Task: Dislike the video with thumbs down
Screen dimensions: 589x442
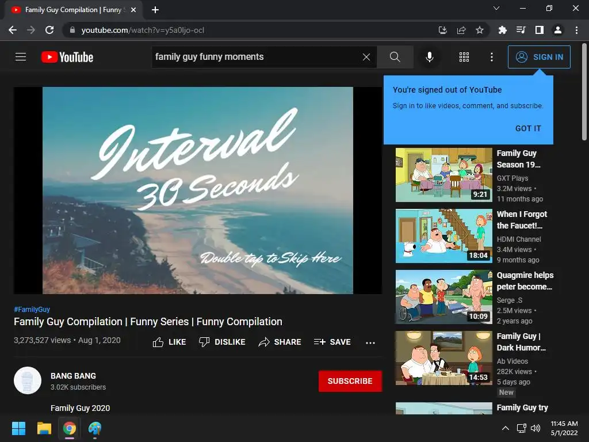Action: (x=222, y=342)
